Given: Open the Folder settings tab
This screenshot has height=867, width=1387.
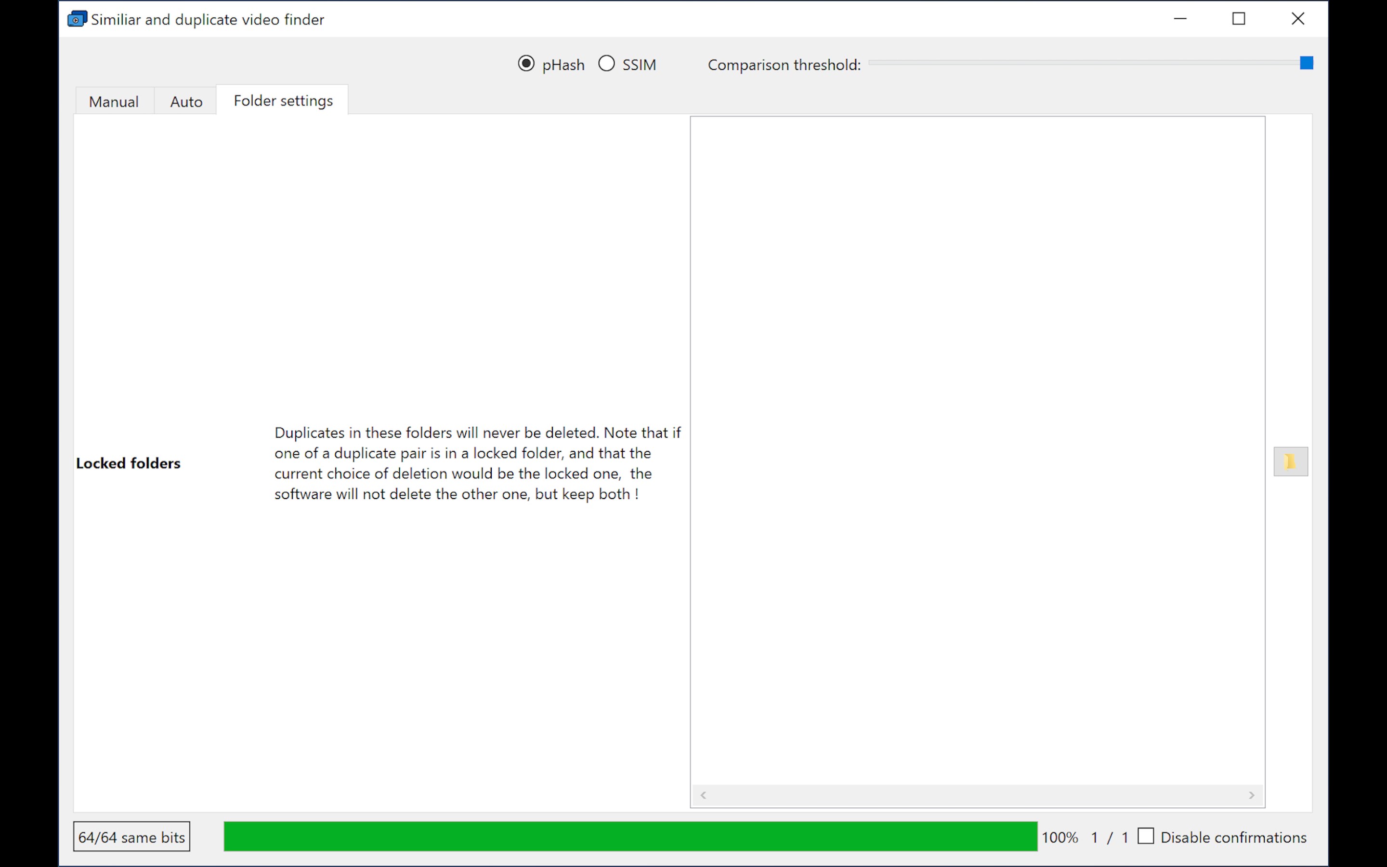Looking at the screenshot, I should click(x=283, y=100).
